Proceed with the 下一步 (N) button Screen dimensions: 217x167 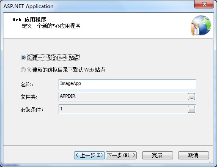point(121,156)
